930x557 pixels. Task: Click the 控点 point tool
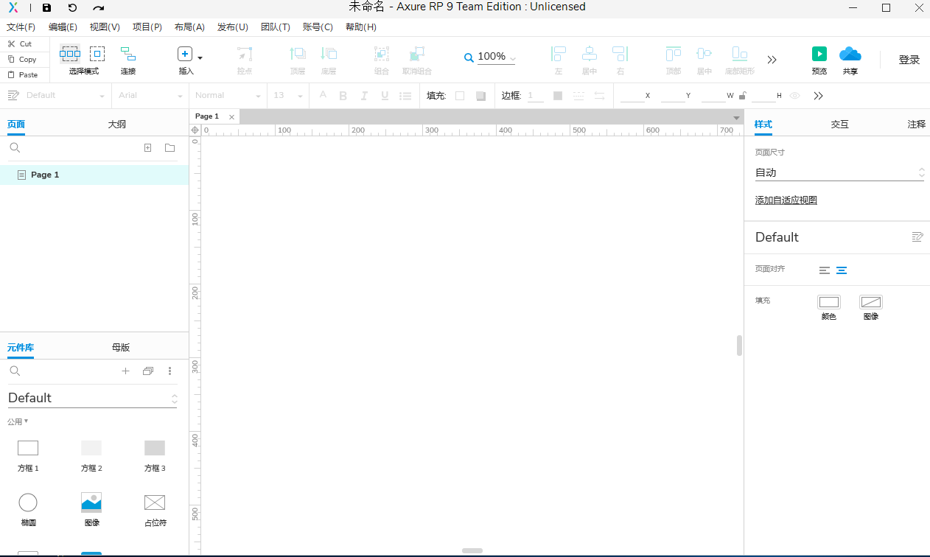click(245, 54)
